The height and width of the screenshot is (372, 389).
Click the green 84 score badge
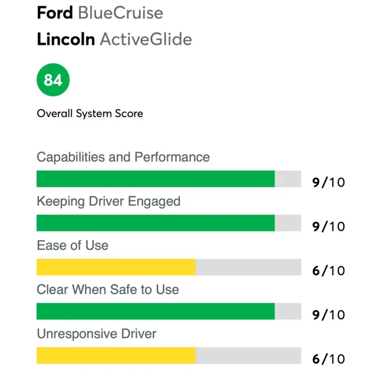[53, 80]
